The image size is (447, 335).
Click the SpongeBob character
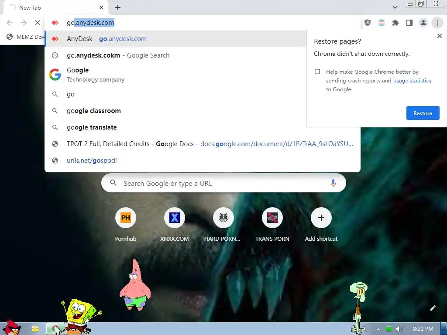[x=80, y=316]
